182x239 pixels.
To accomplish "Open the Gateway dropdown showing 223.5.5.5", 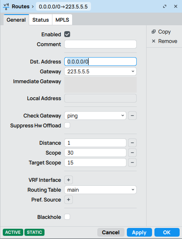I will pyautogui.click(x=100, y=71).
